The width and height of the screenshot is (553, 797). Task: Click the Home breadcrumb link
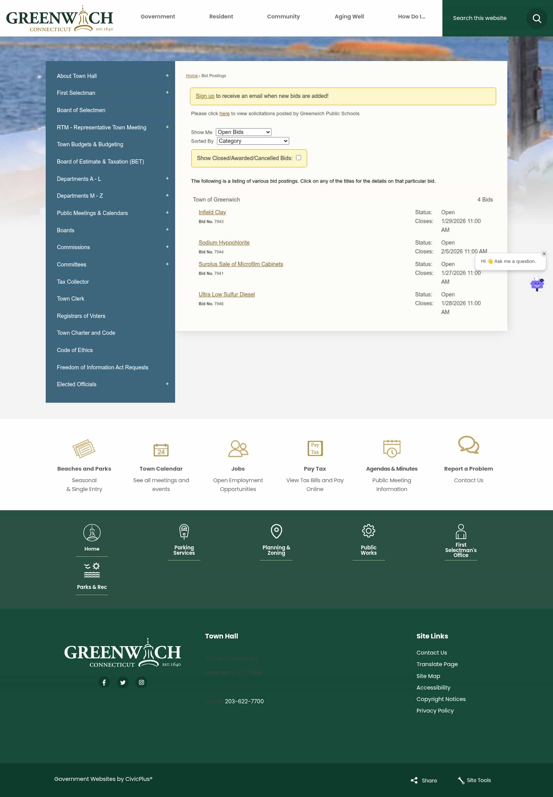[192, 76]
